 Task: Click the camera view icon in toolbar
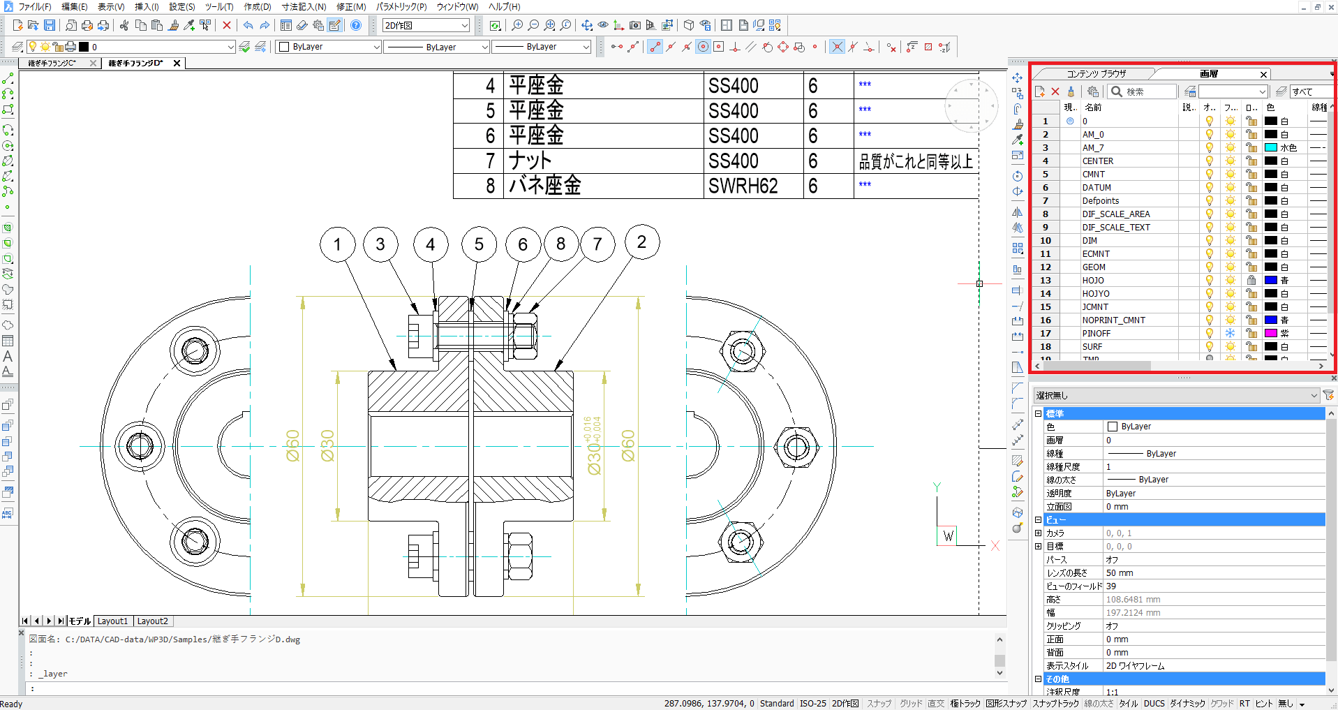click(x=635, y=25)
